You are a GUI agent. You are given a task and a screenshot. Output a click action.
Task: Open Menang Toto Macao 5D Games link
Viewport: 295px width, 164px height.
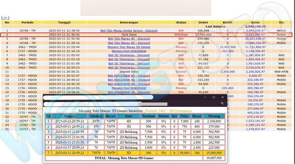tap(129, 47)
